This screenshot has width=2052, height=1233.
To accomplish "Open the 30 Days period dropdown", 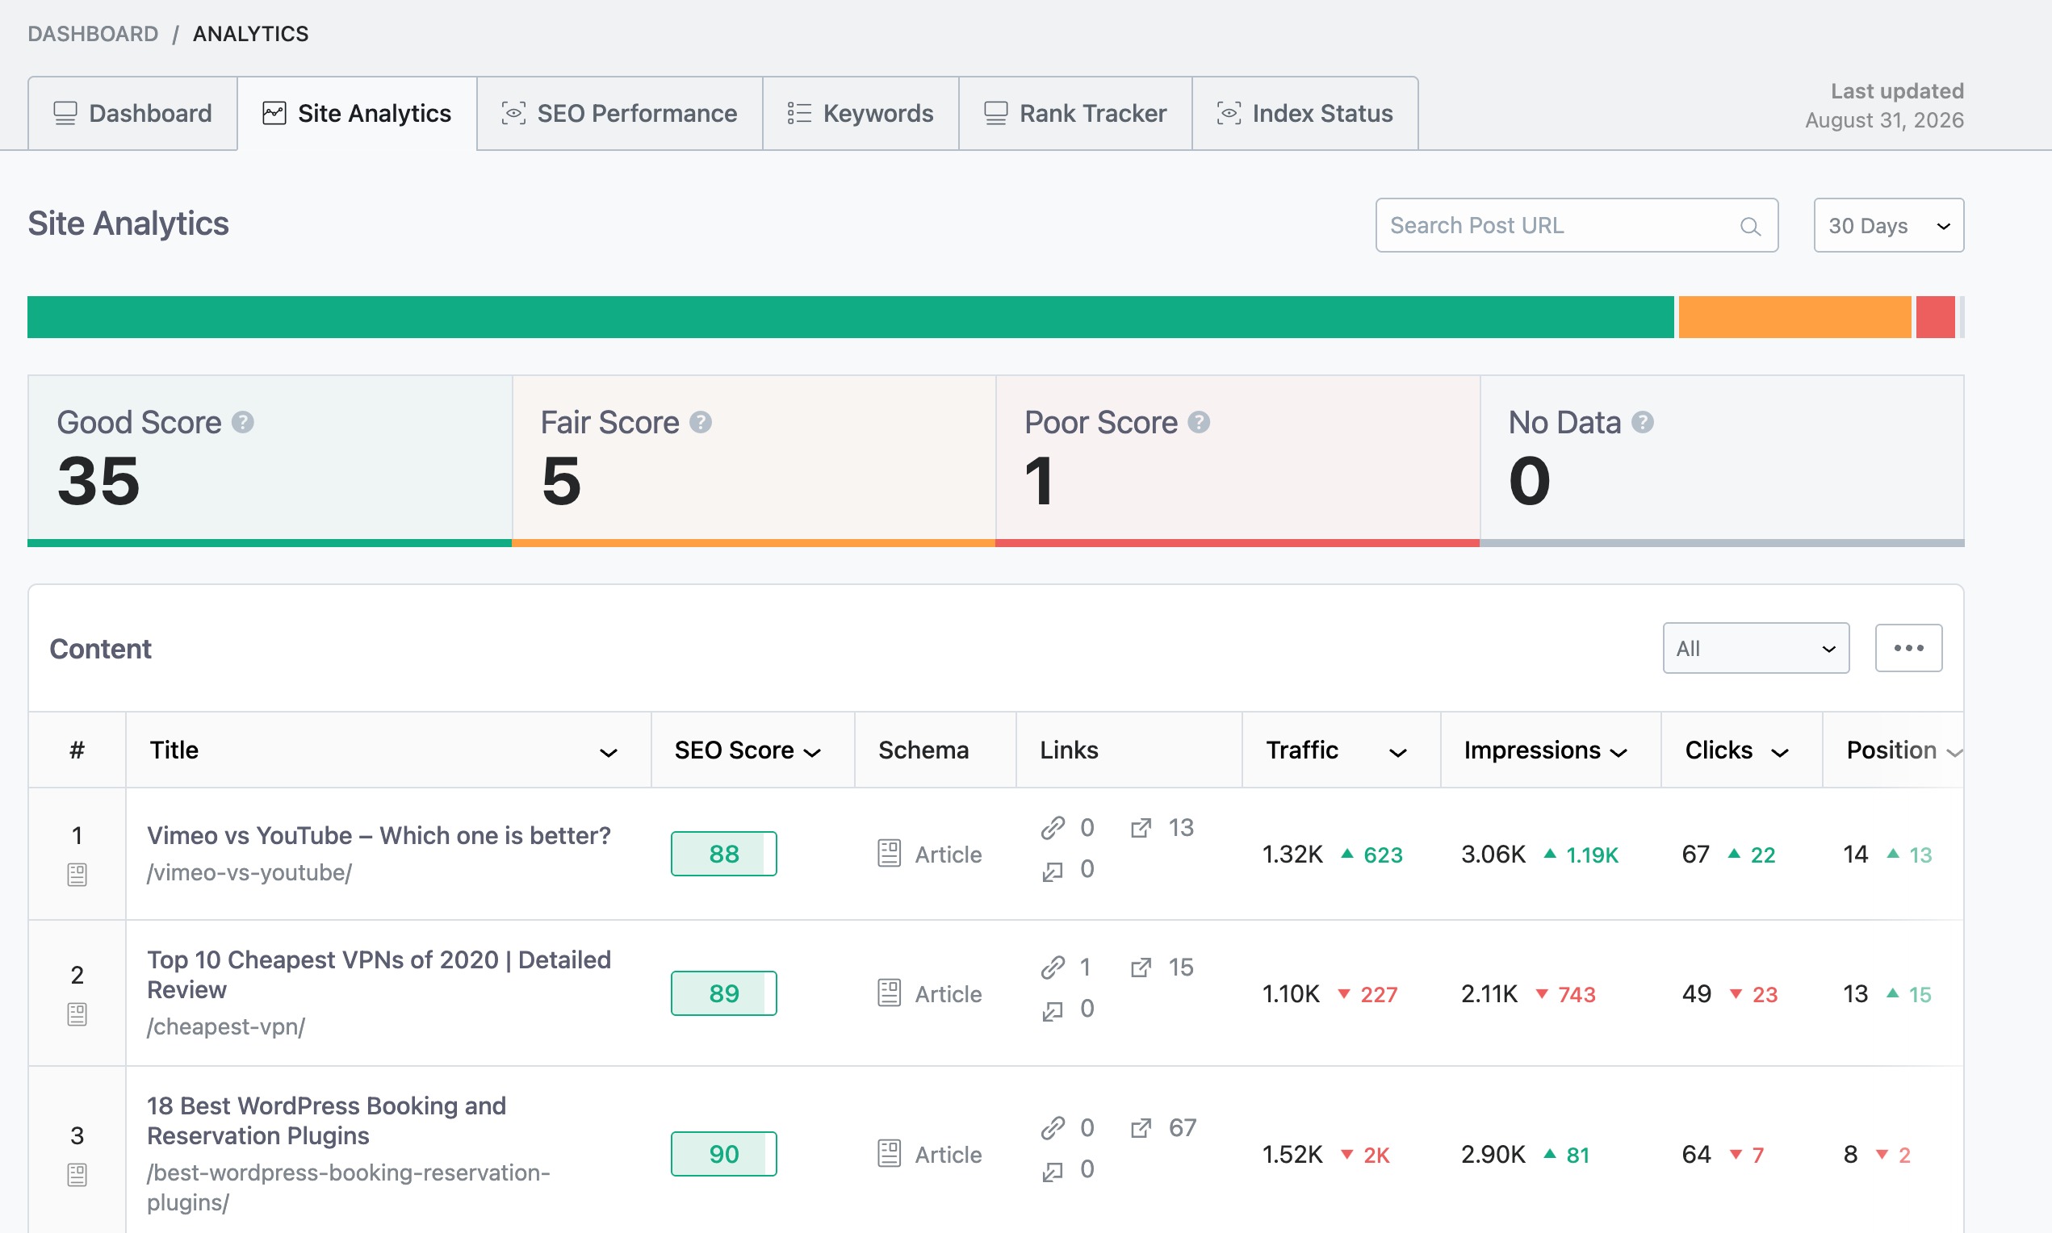I will [1888, 225].
